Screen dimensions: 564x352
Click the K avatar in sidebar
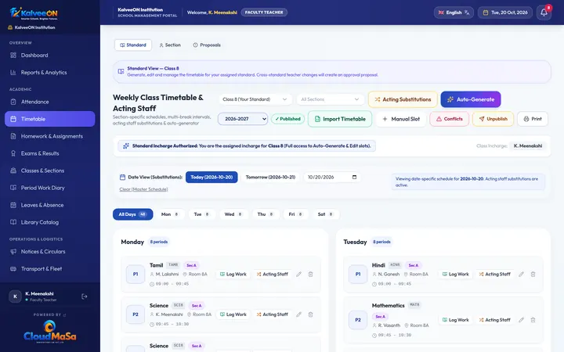tap(15, 296)
